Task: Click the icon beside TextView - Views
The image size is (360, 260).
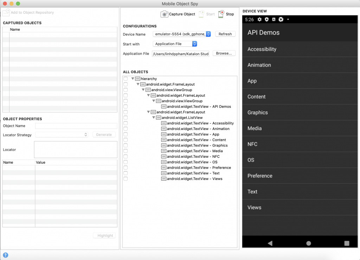Action: pos(164,179)
